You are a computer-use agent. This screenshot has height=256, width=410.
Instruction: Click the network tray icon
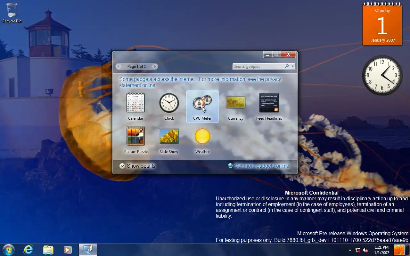[358, 250]
